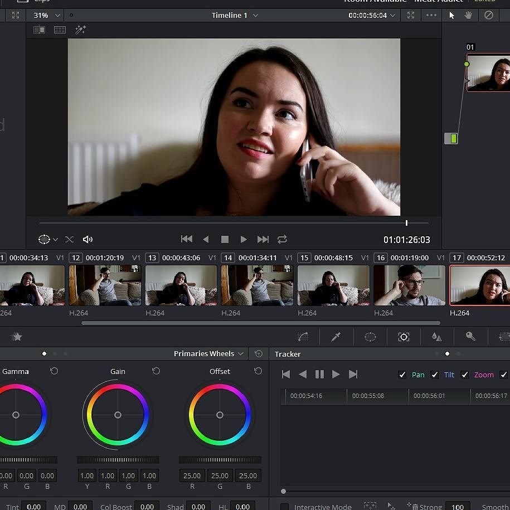Viewport: 510px width, 510px height.
Task: Select clip 12 thumbnail
Action: tap(105, 285)
